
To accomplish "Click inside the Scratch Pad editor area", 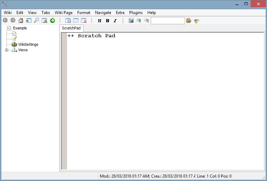I will coord(164,102).
